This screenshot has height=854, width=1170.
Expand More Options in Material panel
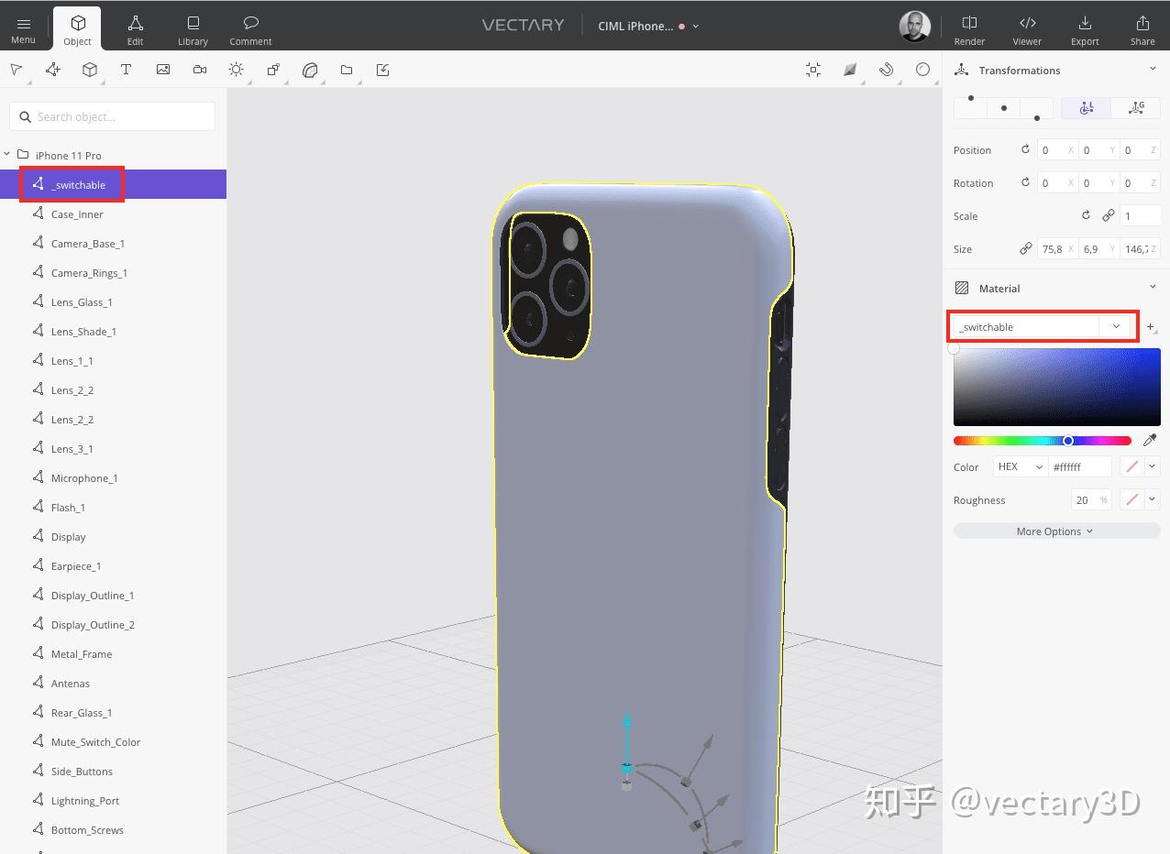click(x=1054, y=531)
